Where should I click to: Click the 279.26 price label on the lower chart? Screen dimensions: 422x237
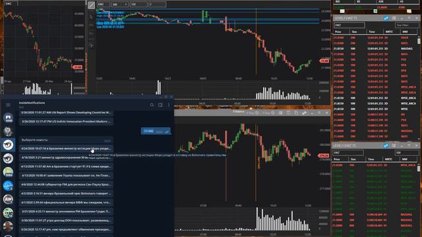(x=323, y=155)
